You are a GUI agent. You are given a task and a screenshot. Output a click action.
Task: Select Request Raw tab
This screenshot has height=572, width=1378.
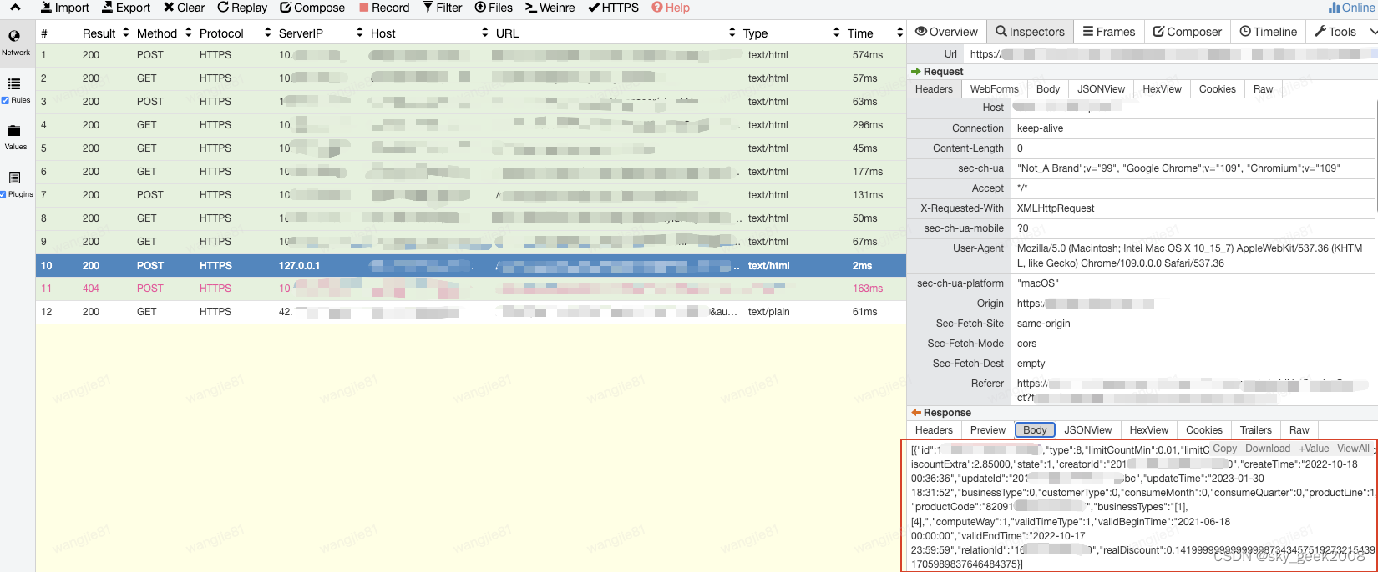(1263, 89)
